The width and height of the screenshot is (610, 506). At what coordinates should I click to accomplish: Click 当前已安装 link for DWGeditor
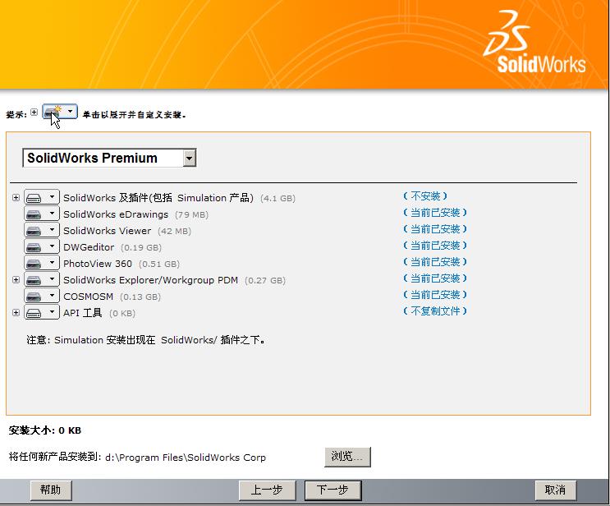click(435, 246)
